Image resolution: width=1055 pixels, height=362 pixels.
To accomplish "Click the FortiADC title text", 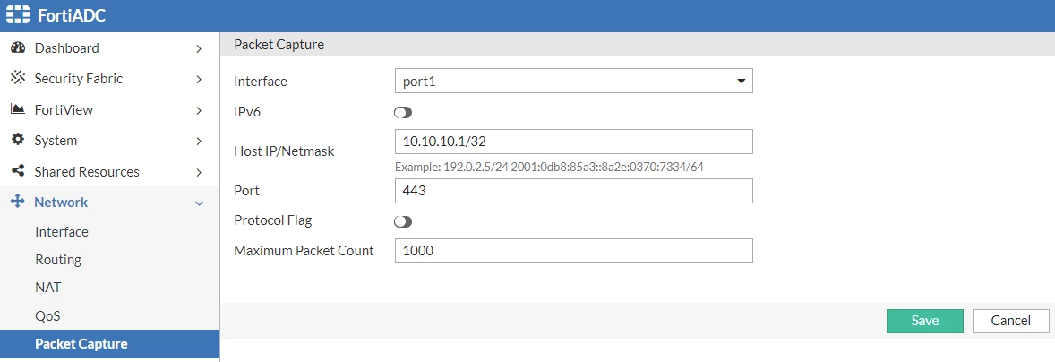I will pos(72,15).
